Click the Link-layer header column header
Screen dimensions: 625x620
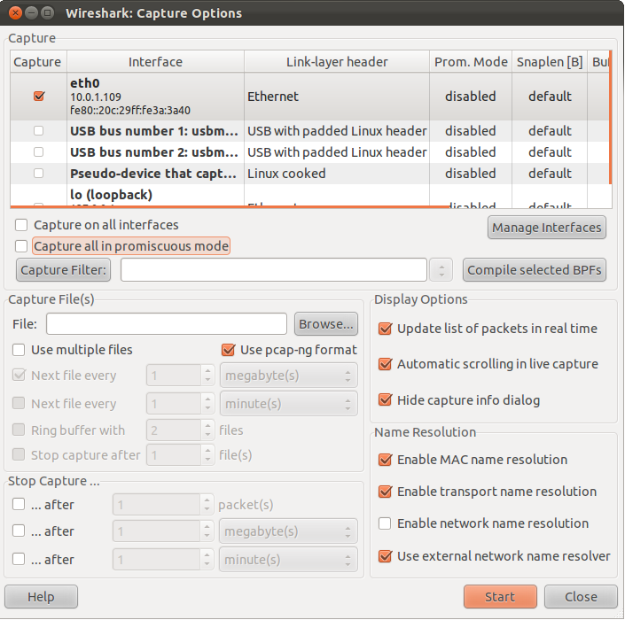point(337,62)
